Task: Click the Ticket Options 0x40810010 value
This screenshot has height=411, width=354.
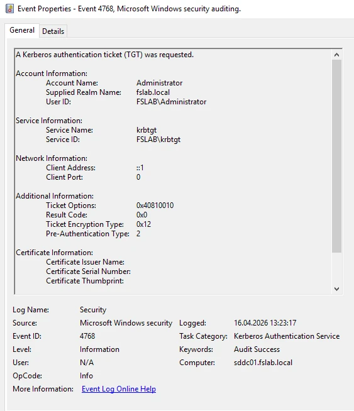Action: click(x=155, y=205)
